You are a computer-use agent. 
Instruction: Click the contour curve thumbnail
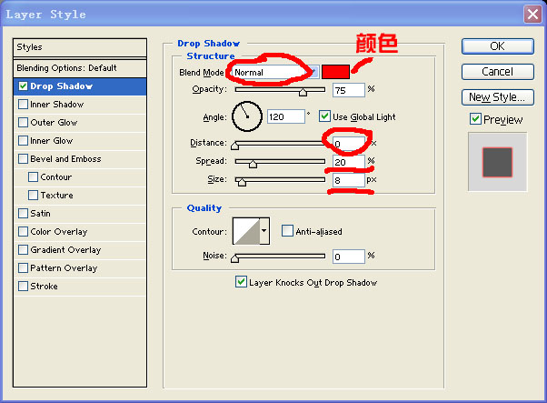(246, 231)
